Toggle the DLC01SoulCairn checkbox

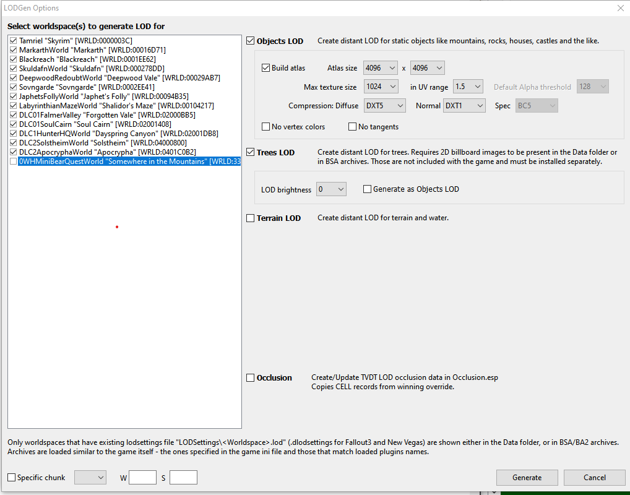(13, 124)
